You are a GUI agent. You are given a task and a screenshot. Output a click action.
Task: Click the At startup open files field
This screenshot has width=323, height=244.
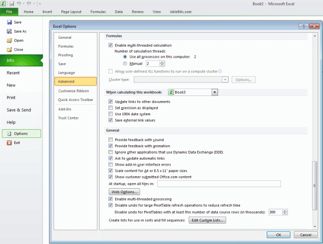[x=219, y=184]
